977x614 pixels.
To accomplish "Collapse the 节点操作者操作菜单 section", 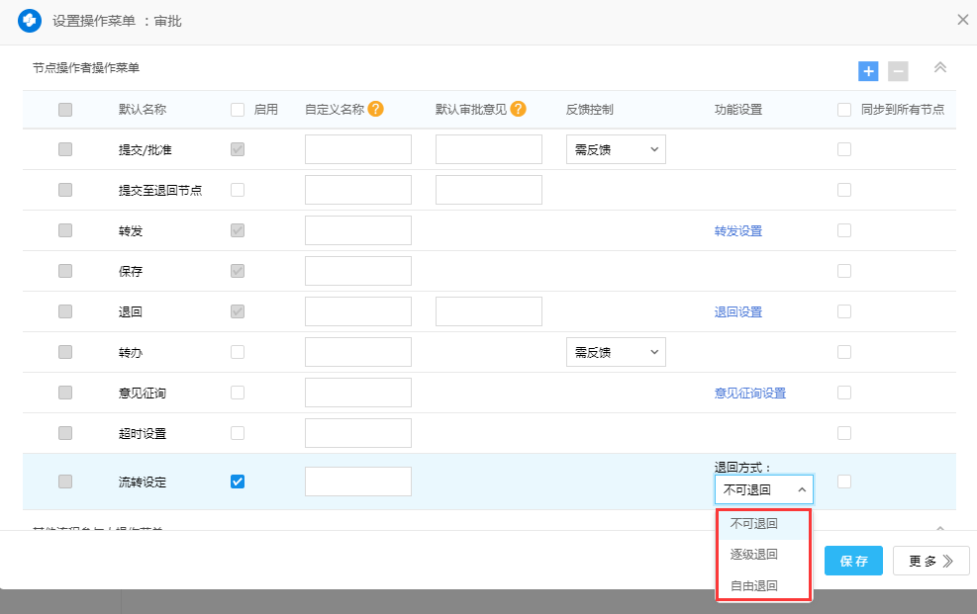I will (x=940, y=68).
